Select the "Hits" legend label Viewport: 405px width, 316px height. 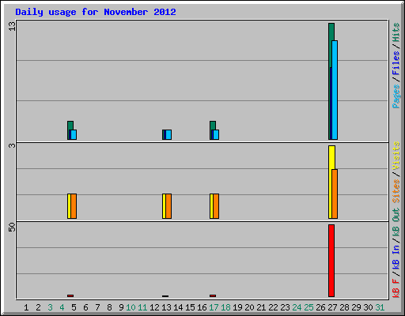(x=396, y=32)
